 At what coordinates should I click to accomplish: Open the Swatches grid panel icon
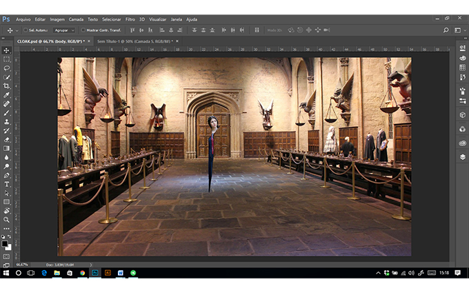click(462, 68)
